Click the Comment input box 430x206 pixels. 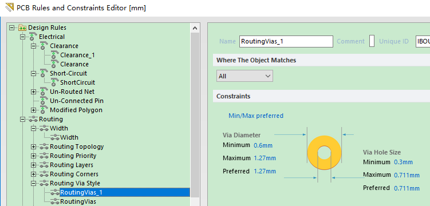(372, 41)
